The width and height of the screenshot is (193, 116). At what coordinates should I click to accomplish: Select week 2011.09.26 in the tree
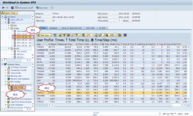tap(24, 37)
